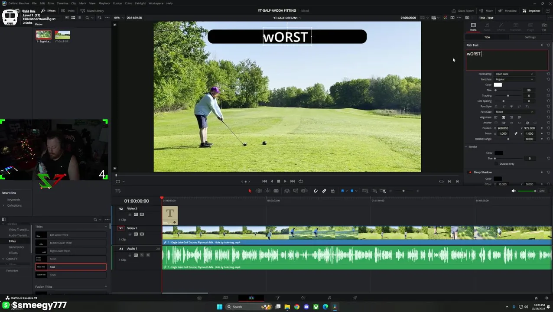Switch to the Title tab
Screen dimensions: 553x312
[x=487, y=37]
